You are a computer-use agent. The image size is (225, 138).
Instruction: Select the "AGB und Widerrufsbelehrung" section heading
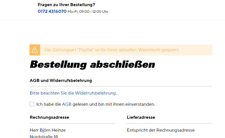61,81
